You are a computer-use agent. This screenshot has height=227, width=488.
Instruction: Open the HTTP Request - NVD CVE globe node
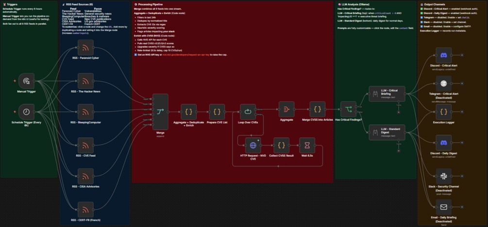[253, 145]
